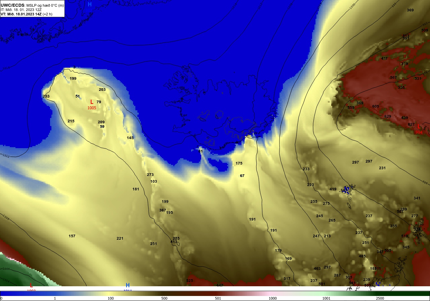Click the height value 317
The image size is (430, 301).
tap(287, 279)
